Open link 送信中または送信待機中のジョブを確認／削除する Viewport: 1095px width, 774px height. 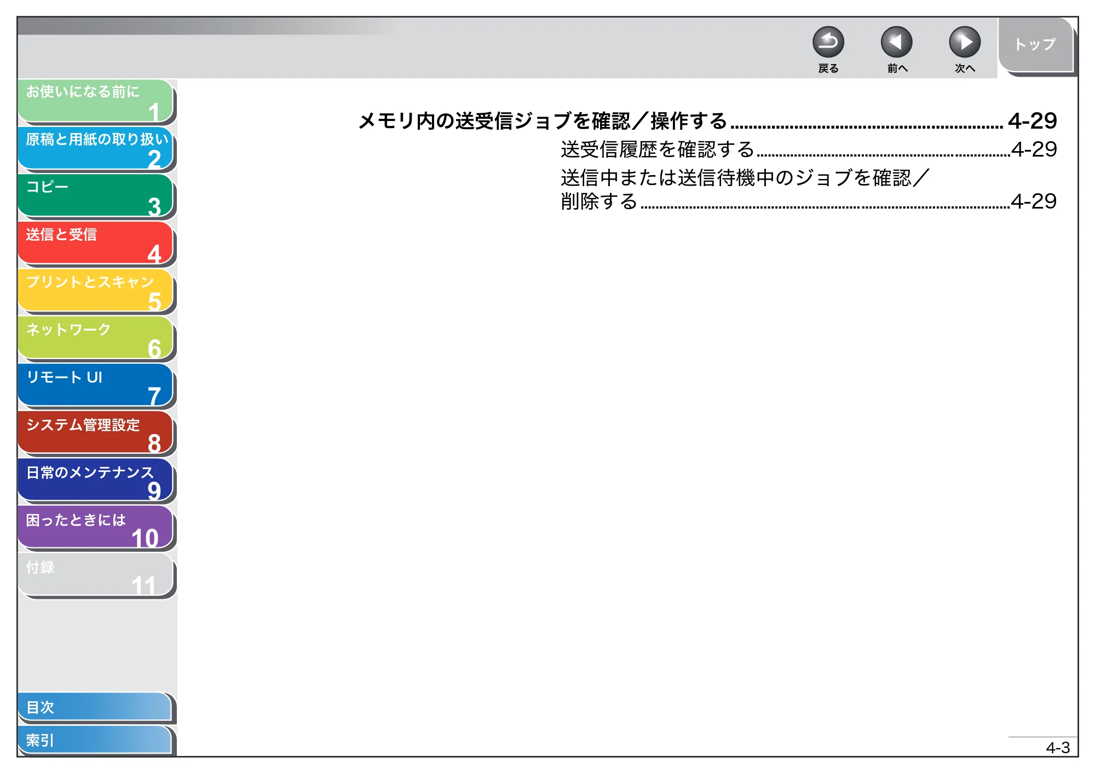click(809, 189)
